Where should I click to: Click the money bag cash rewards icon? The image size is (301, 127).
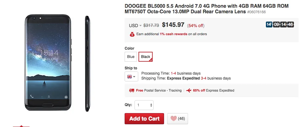coord(132,34)
